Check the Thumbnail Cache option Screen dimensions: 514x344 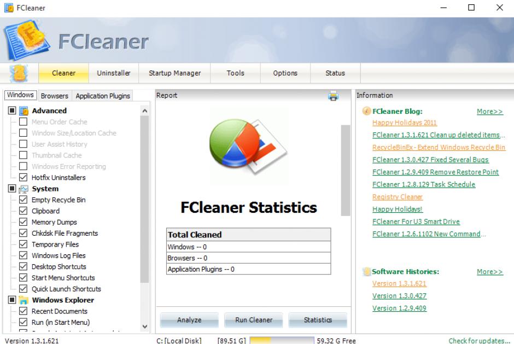tap(24, 155)
